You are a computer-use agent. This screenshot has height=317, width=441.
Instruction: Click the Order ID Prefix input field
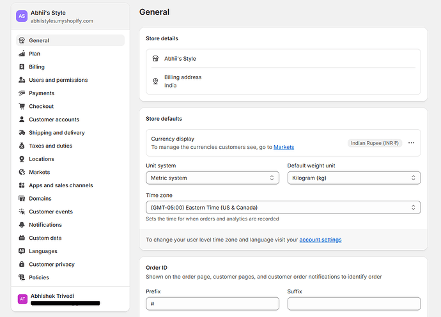(x=212, y=304)
